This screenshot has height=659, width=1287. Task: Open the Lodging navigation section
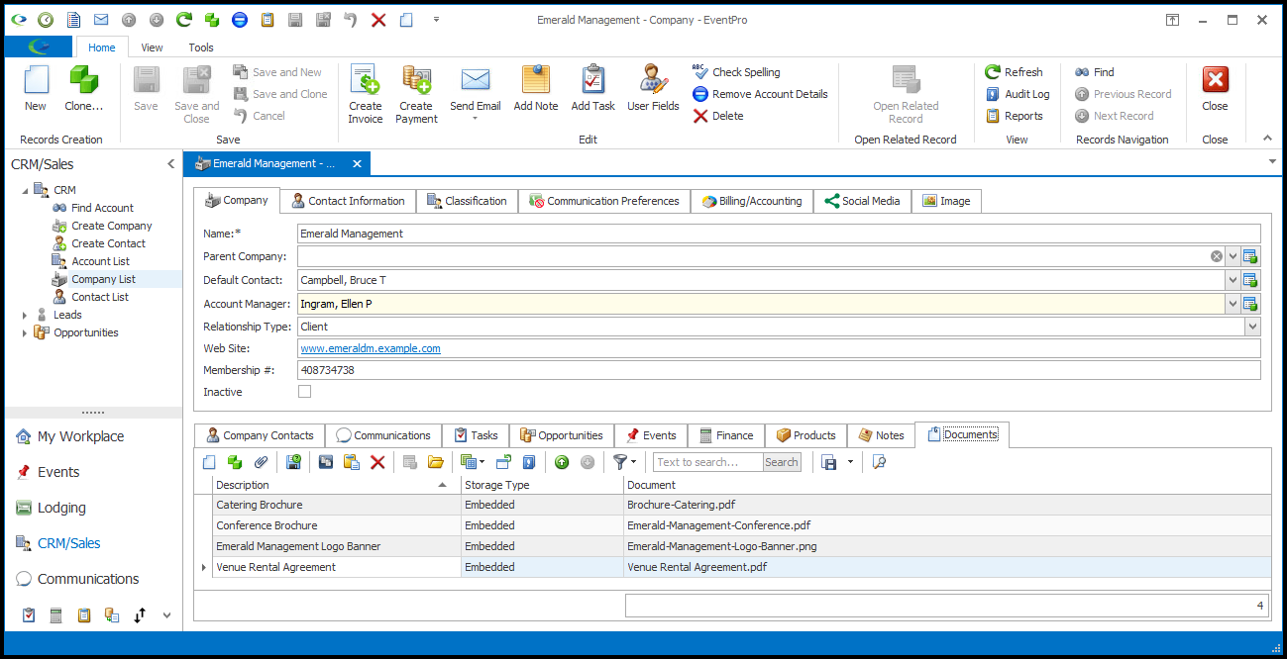pyautogui.click(x=61, y=508)
